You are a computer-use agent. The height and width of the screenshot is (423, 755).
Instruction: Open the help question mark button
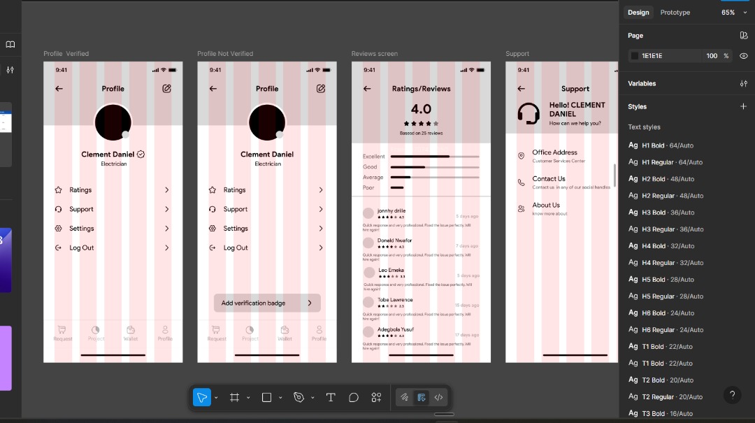point(732,395)
